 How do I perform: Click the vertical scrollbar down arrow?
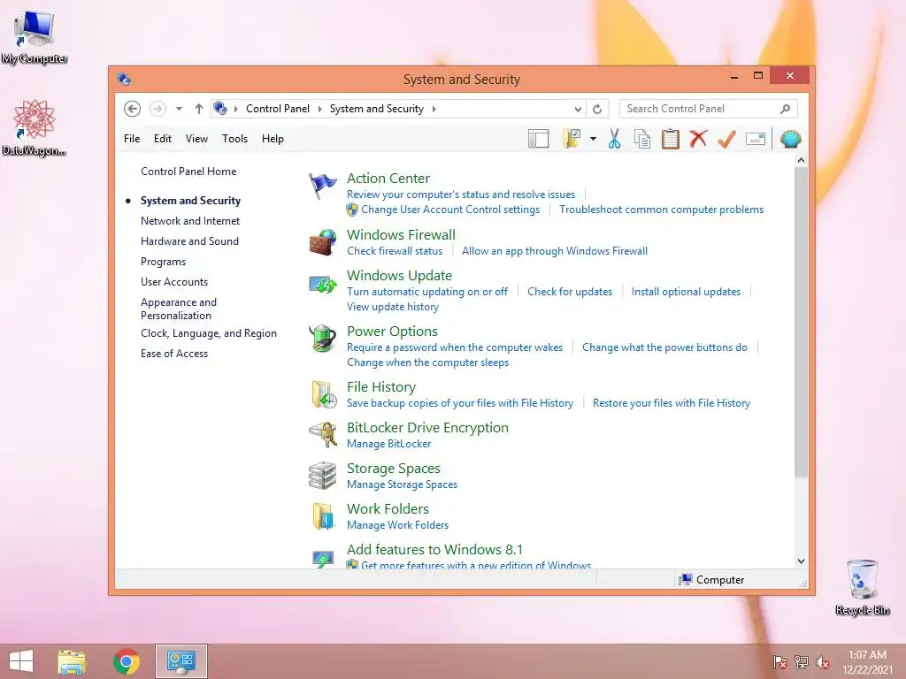pos(801,561)
